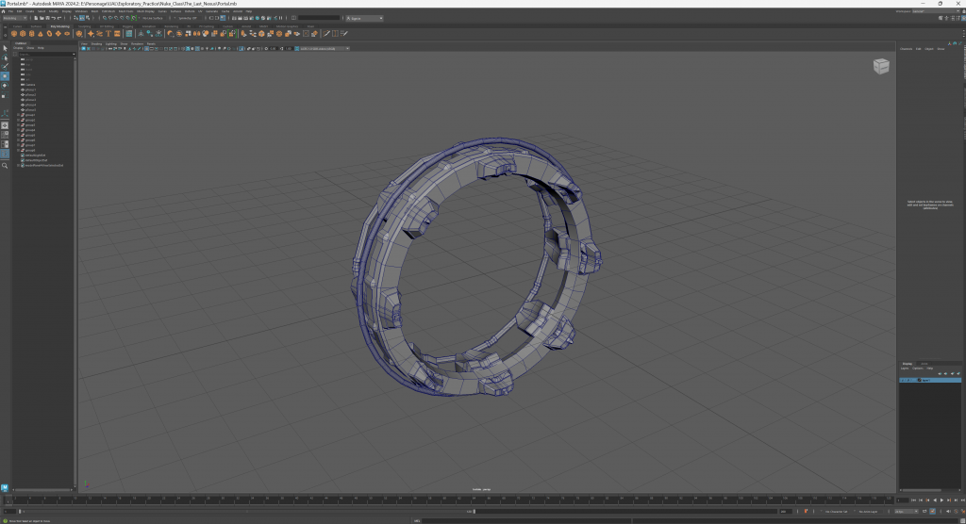Open the viewport Shading menu
The width and height of the screenshot is (966, 524).
96,43
